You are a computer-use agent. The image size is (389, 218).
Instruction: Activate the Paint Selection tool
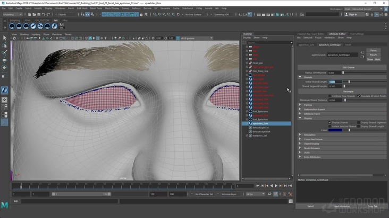5,53
